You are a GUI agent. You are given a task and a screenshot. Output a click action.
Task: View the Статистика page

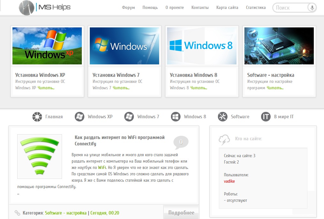pyautogui.click(x=256, y=8)
